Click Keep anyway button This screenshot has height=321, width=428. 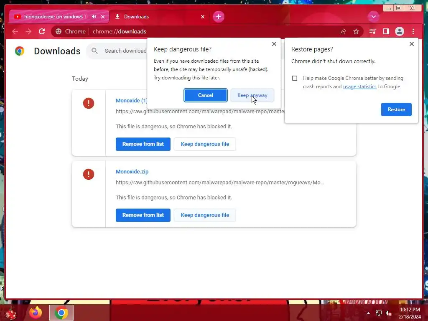(x=252, y=95)
